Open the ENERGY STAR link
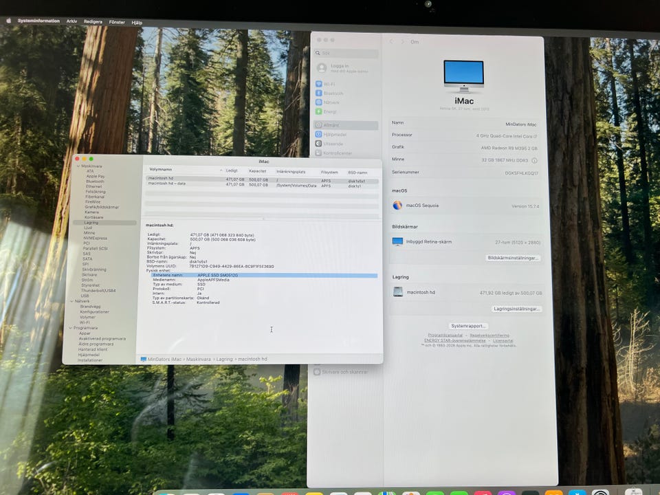Screen dimensions: 660x495 pos(454,340)
